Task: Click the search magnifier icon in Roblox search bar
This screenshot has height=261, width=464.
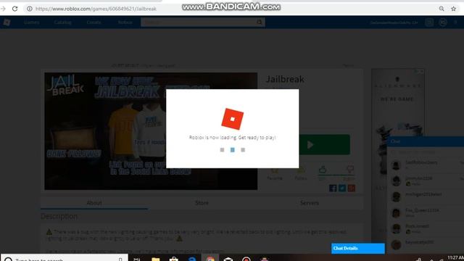Action: [260, 22]
